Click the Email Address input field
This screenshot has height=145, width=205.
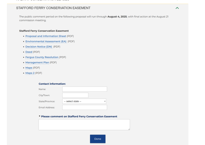[85, 108]
